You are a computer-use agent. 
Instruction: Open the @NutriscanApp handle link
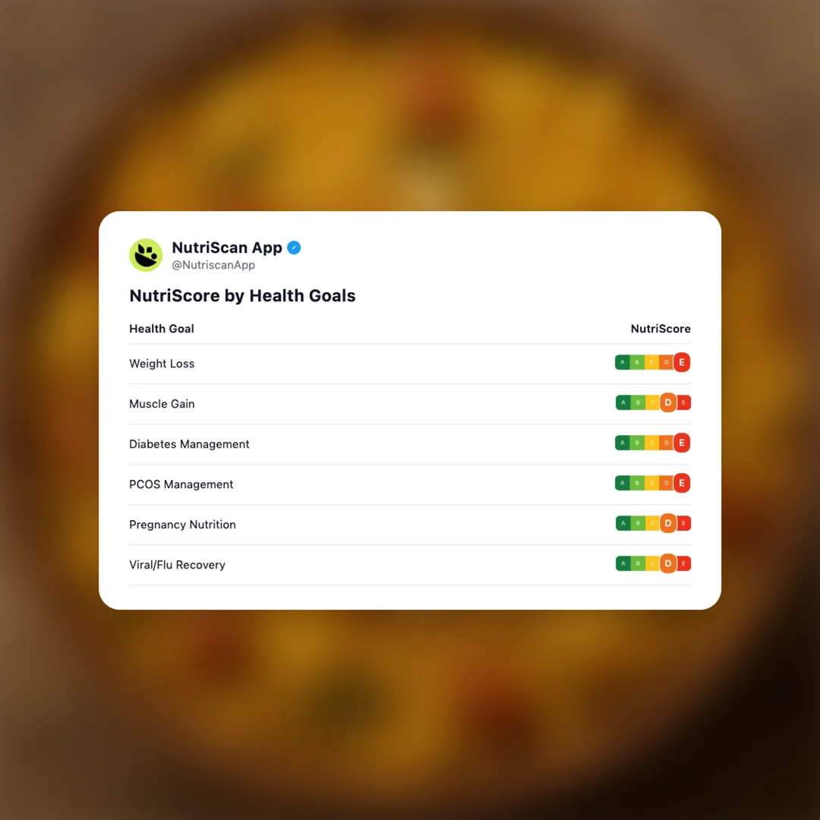point(213,266)
